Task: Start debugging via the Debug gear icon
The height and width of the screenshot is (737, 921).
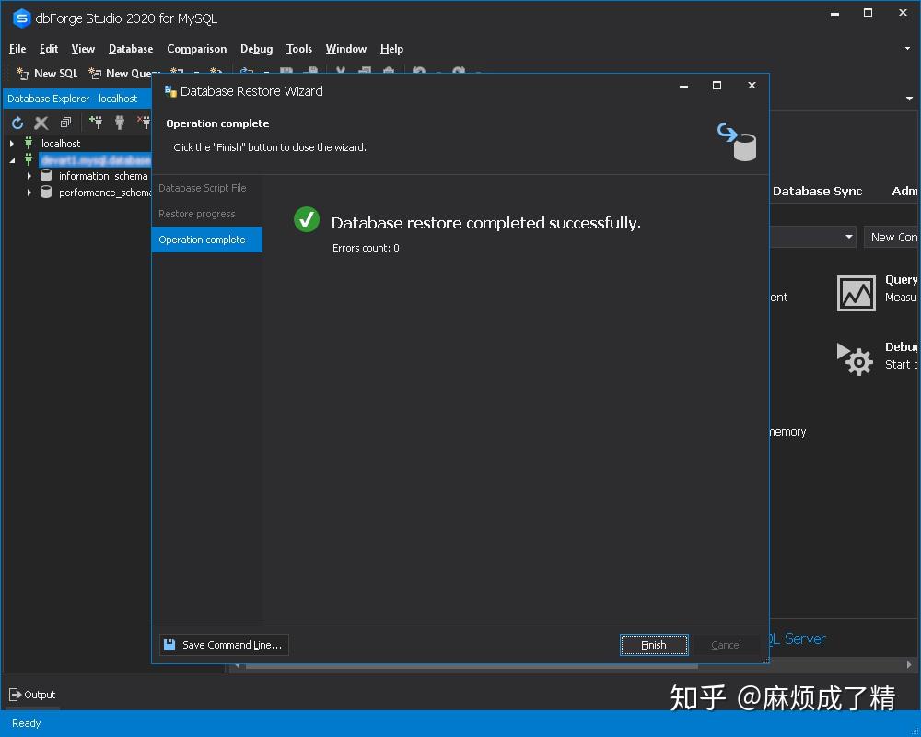Action: click(x=856, y=359)
